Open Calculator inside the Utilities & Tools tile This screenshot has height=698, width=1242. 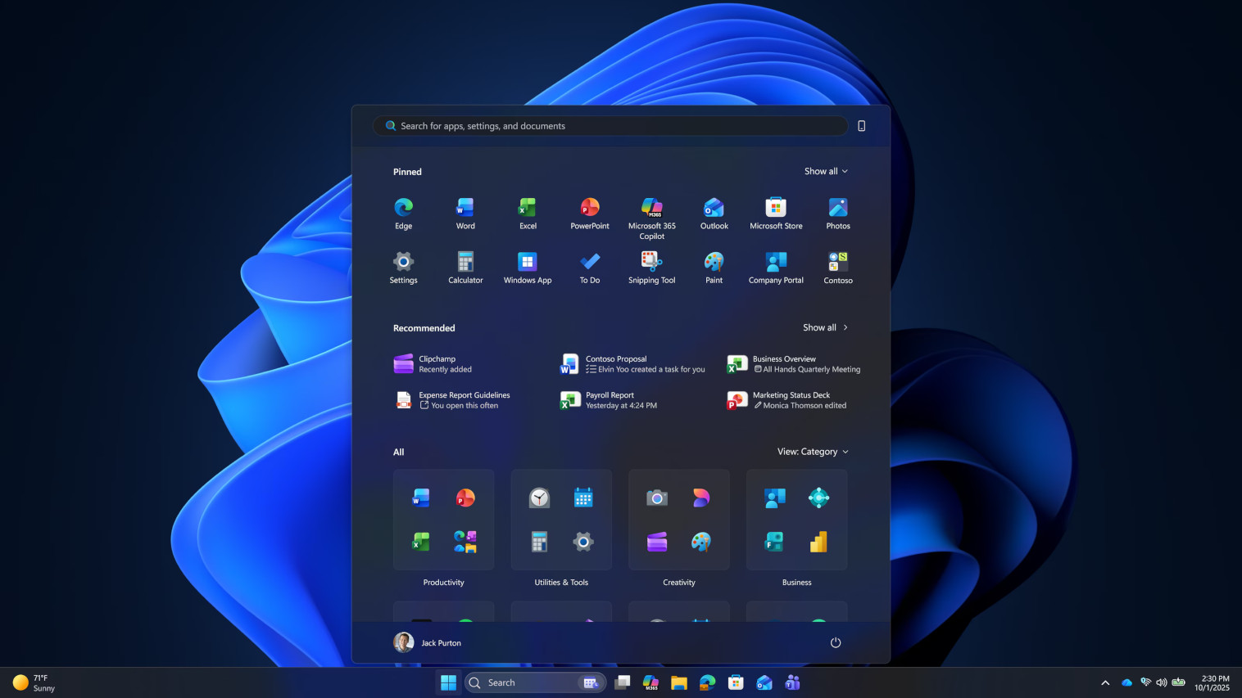539,542
